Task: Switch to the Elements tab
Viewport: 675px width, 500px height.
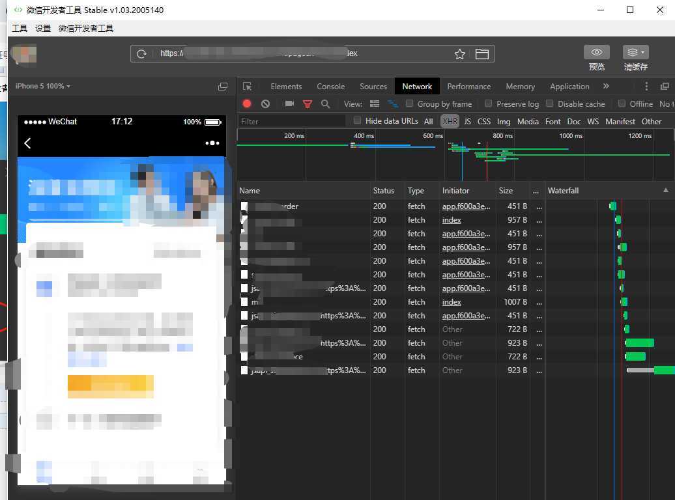Action: point(286,87)
